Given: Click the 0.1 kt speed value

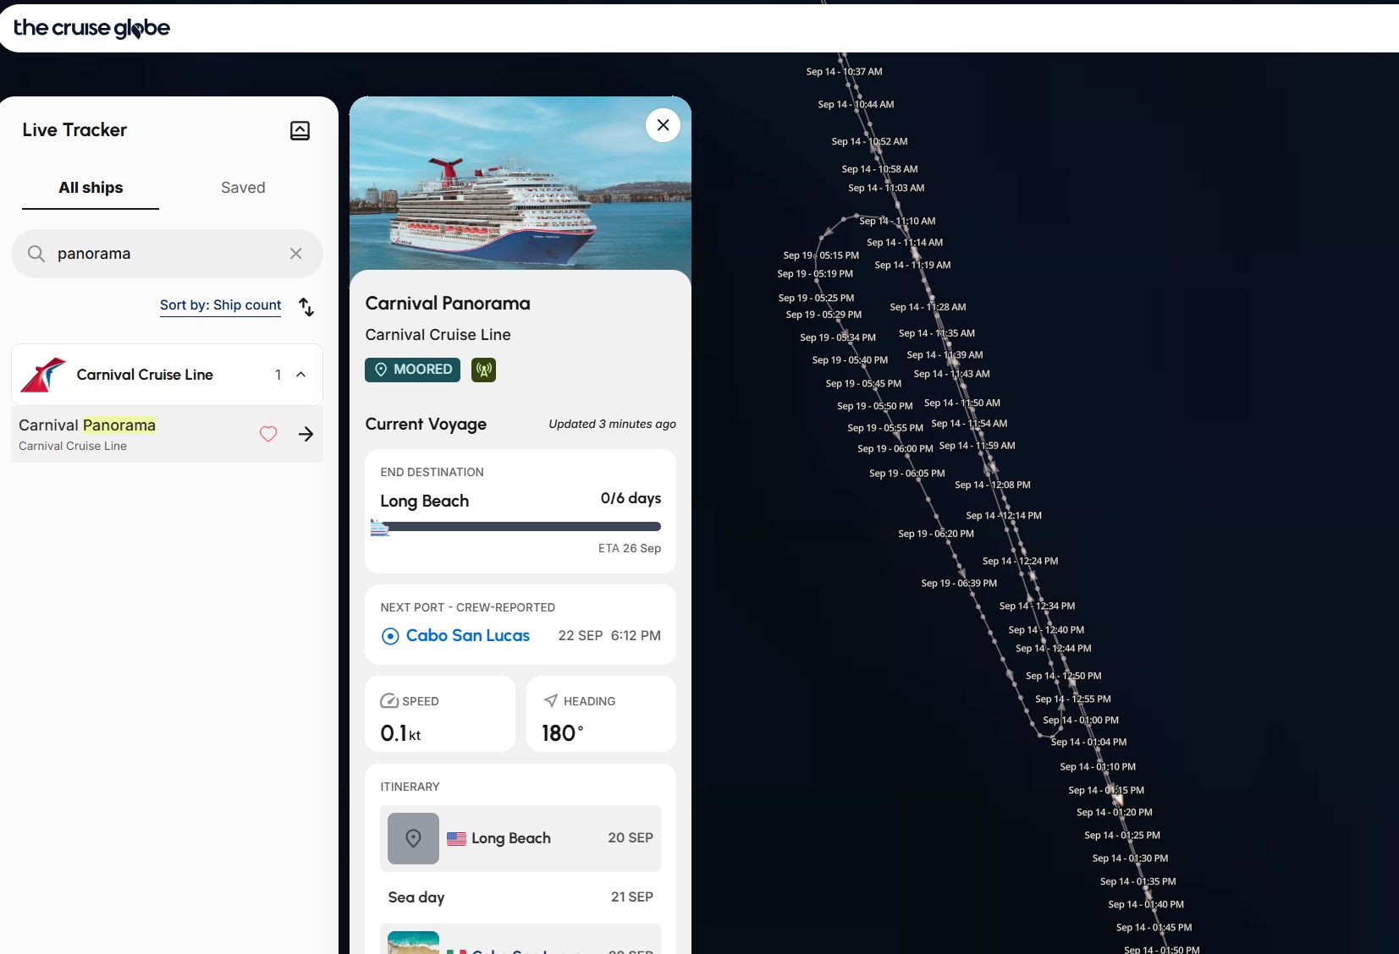Looking at the screenshot, I should (400, 733).
